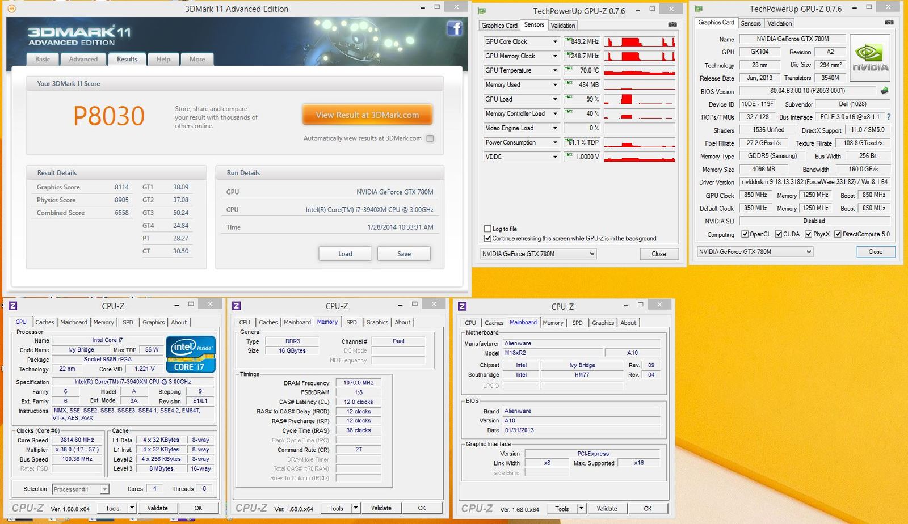The width and height of the screenshot is (908, 524).
Task: Open the Power Consumption sensor dropdown
Action: [x=555, y=142]
